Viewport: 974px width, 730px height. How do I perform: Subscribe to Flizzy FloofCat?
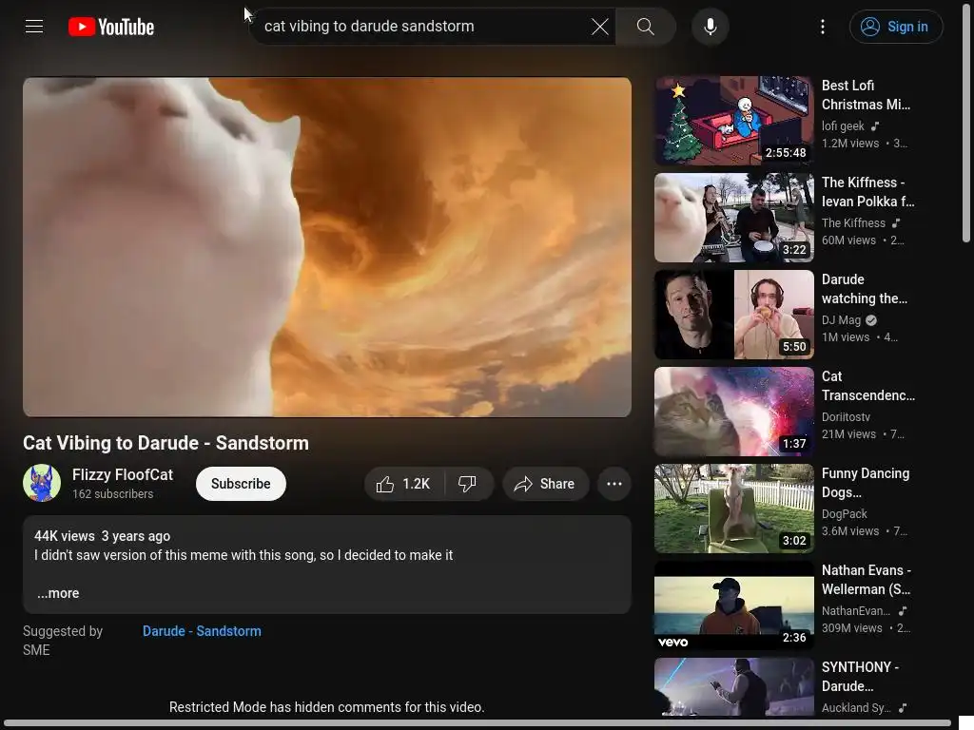(x=241, y=484)
